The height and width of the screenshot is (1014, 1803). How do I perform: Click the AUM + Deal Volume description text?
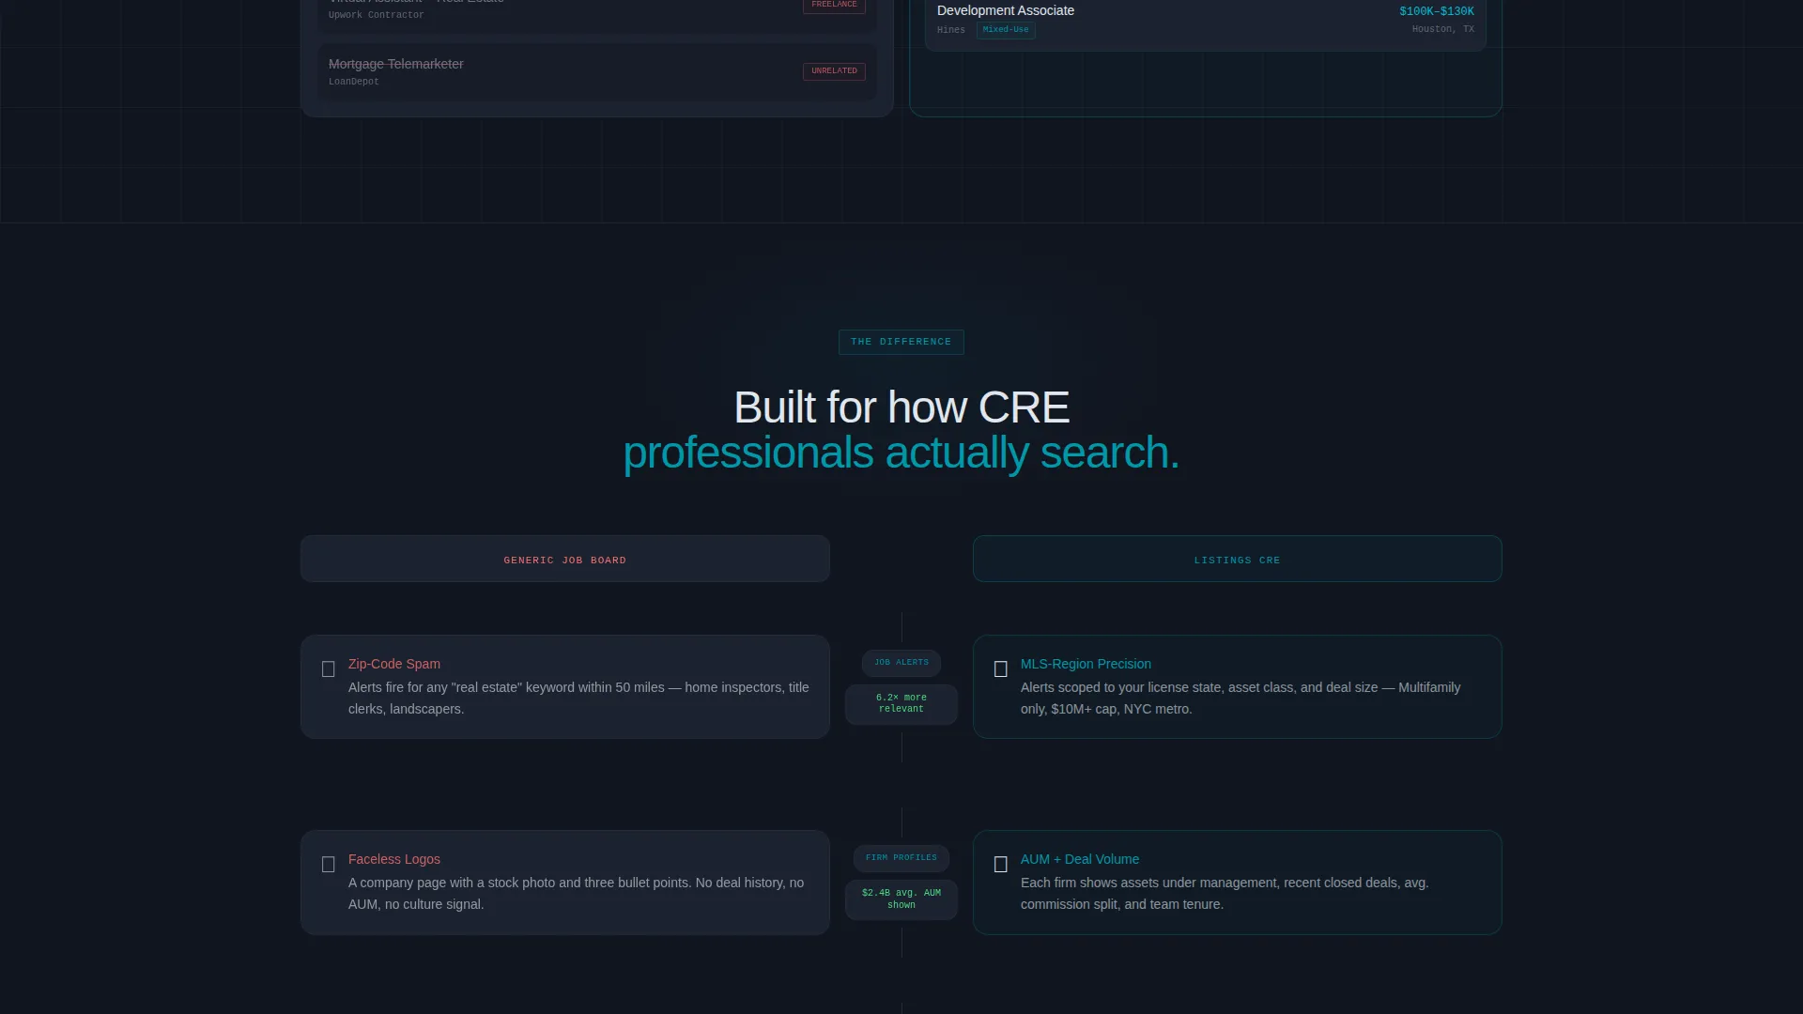[1225, 894]
